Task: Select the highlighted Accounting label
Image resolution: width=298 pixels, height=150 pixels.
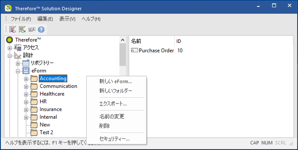Action: [53, 79]
